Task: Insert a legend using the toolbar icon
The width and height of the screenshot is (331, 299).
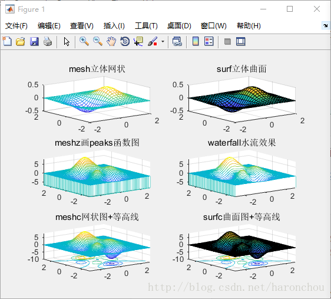Action: click(209, 41)
